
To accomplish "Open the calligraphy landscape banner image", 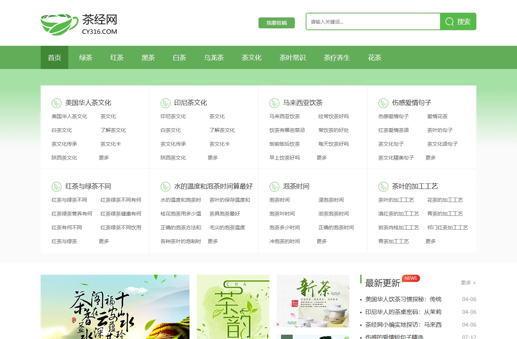I will pyautogui.click(x=115, y=307).
